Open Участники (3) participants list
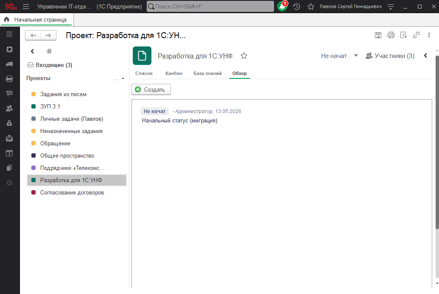Image resolution: width=439 pixels, height=294 pixels. click(x=390, y=56)
